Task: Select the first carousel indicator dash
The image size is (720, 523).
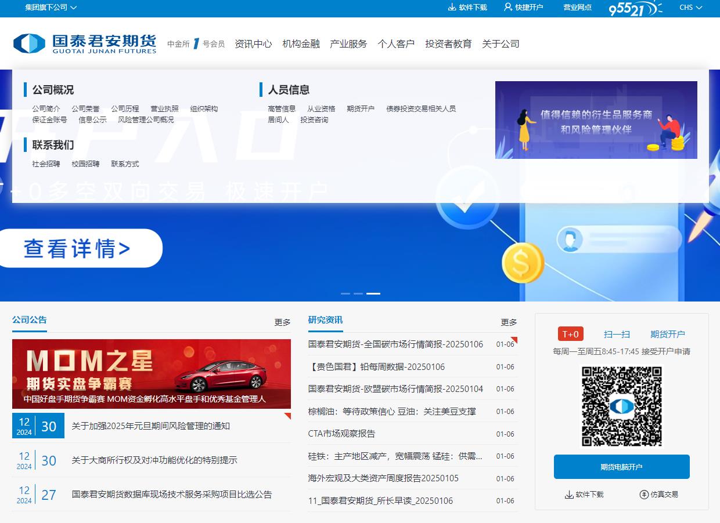Action: point(345,293)
